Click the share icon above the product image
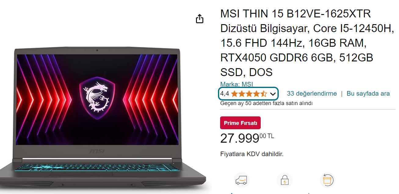Viewport: 399px width, 194px height. (x=199, y=19)
